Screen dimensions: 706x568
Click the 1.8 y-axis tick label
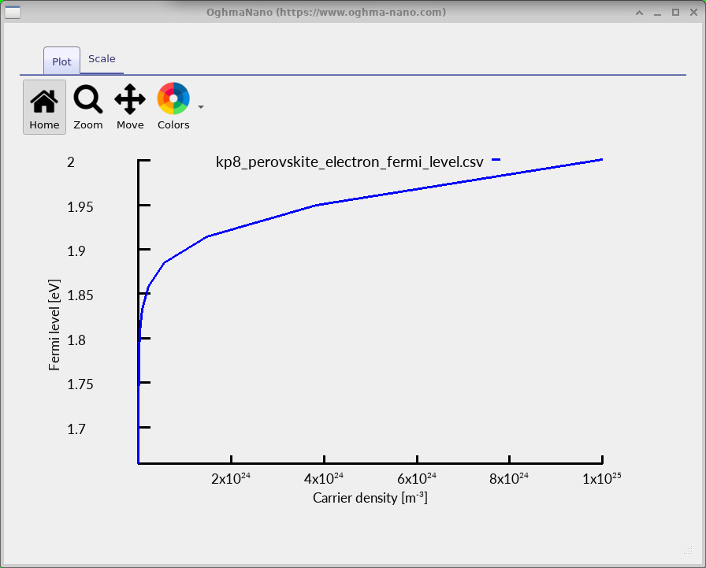(76, 340)
